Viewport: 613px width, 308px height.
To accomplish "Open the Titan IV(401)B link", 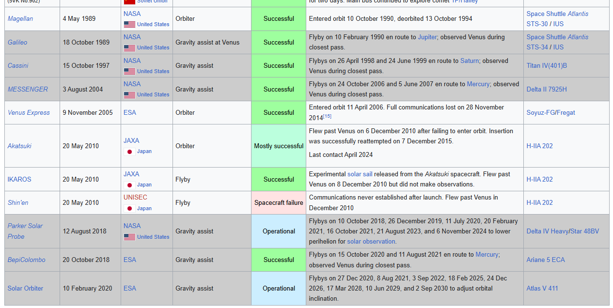I will 547,65.
